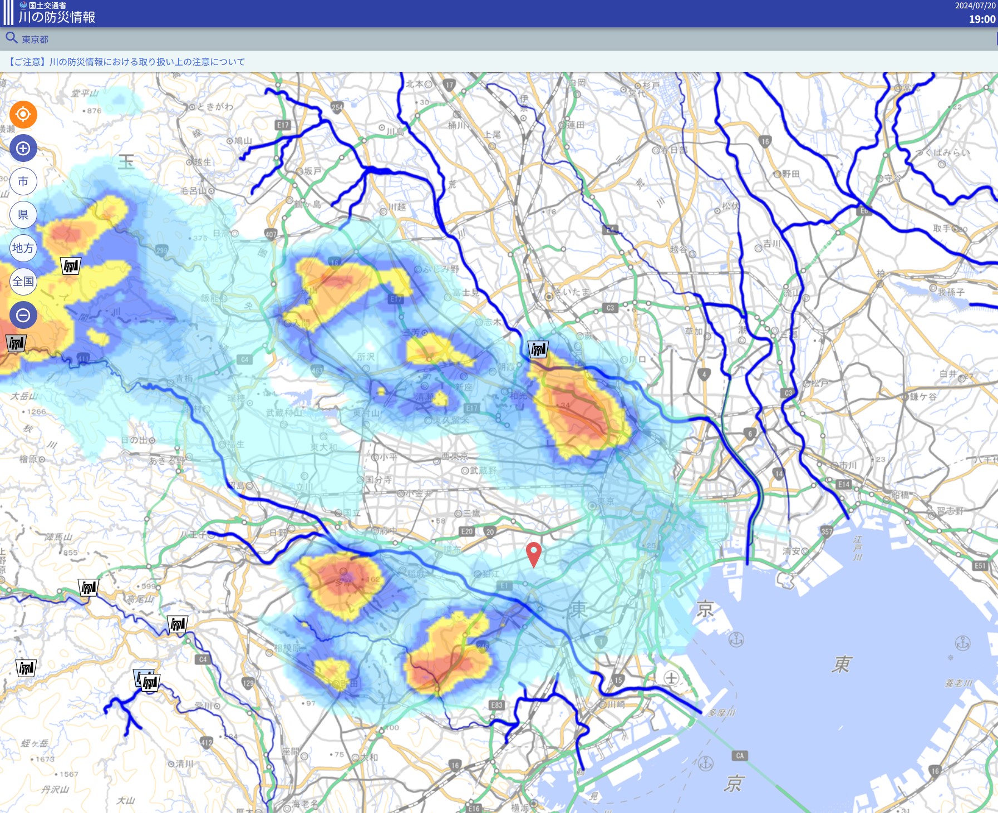Image resolution: width=998 pixels, height=813 pixels.
Task: Click the 19:00 time display
Action: pos(982,19)
